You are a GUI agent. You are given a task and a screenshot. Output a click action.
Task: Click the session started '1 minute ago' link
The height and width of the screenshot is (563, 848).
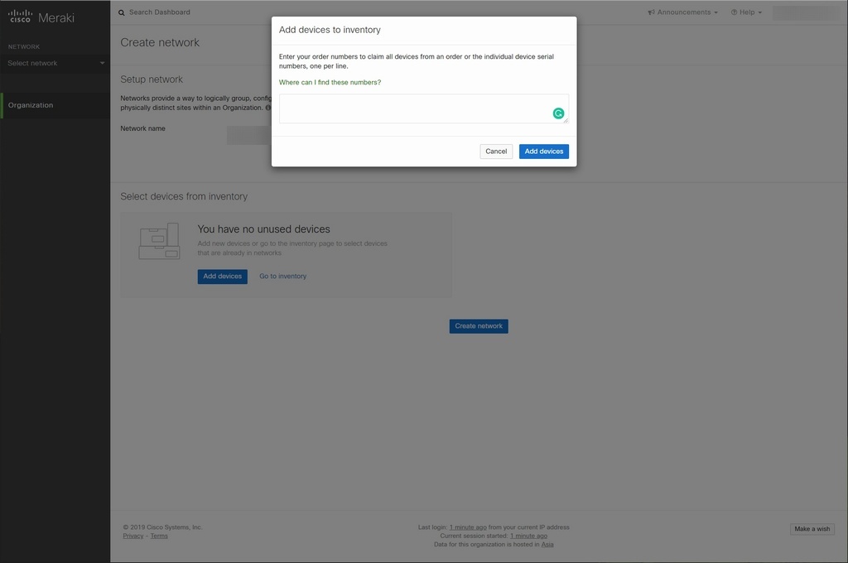pos(528,536)
